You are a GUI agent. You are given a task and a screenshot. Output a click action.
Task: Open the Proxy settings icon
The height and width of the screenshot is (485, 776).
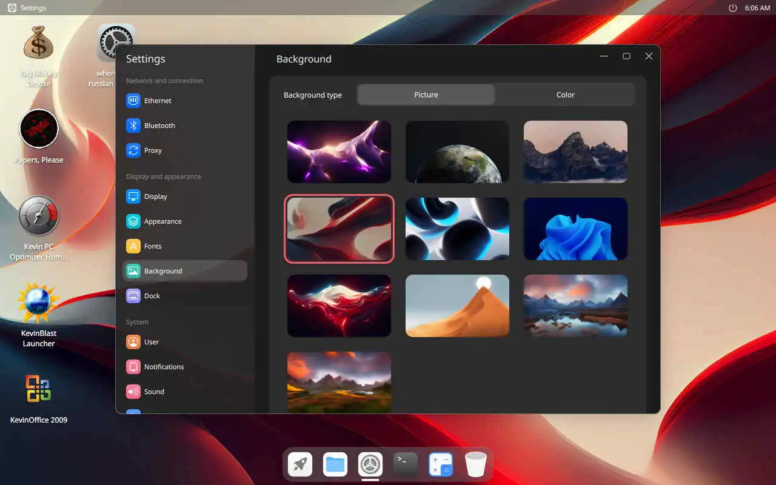coord(133,150)
